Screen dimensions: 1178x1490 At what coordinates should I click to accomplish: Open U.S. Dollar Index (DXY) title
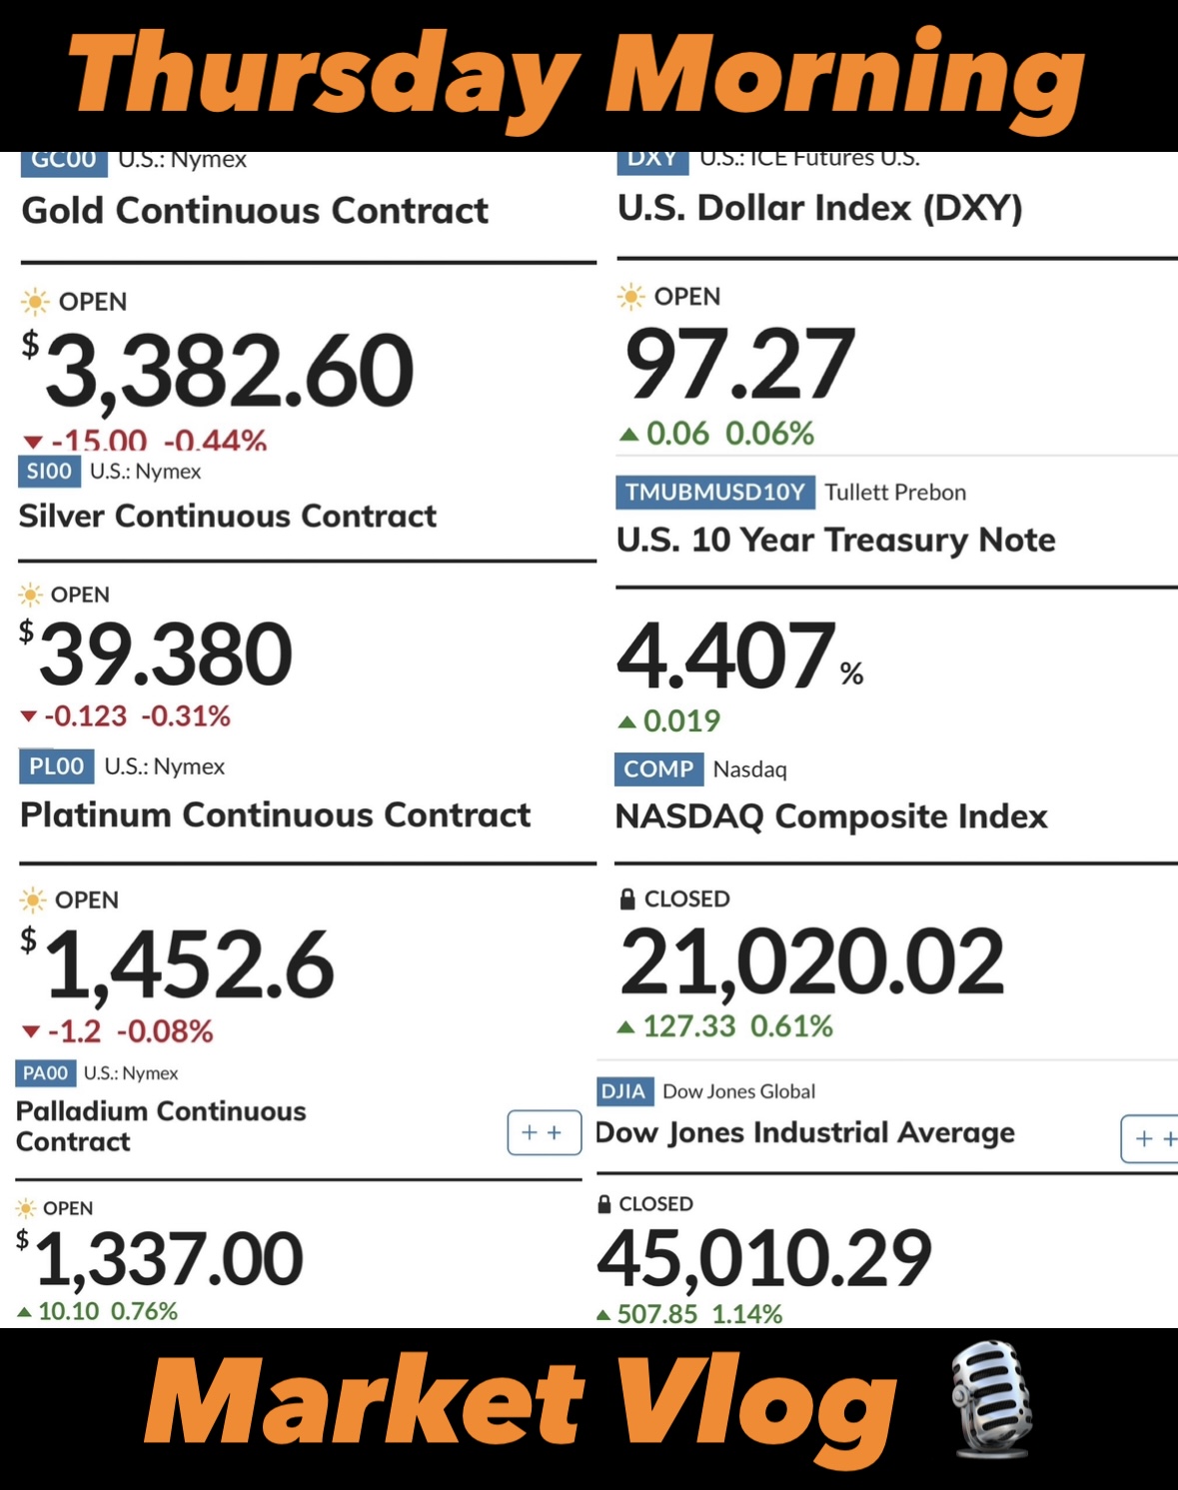pyautogui.click(x=820, y=208)
